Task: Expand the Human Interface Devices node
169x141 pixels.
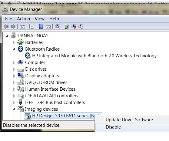Action: (x=14, y=89)
